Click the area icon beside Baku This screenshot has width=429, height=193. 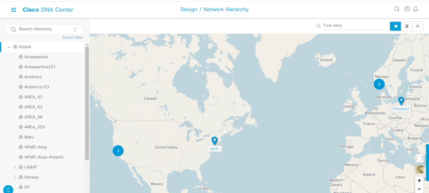pyautogui.click(x=20, y=137)
